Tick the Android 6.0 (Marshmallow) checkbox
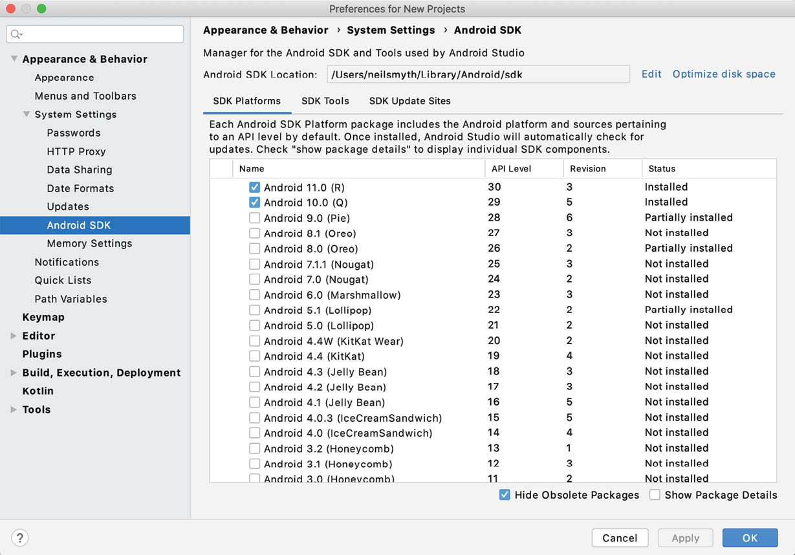 pos(255,295)
